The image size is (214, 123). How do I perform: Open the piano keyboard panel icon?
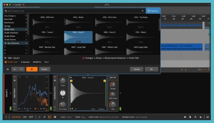[208, 117]
